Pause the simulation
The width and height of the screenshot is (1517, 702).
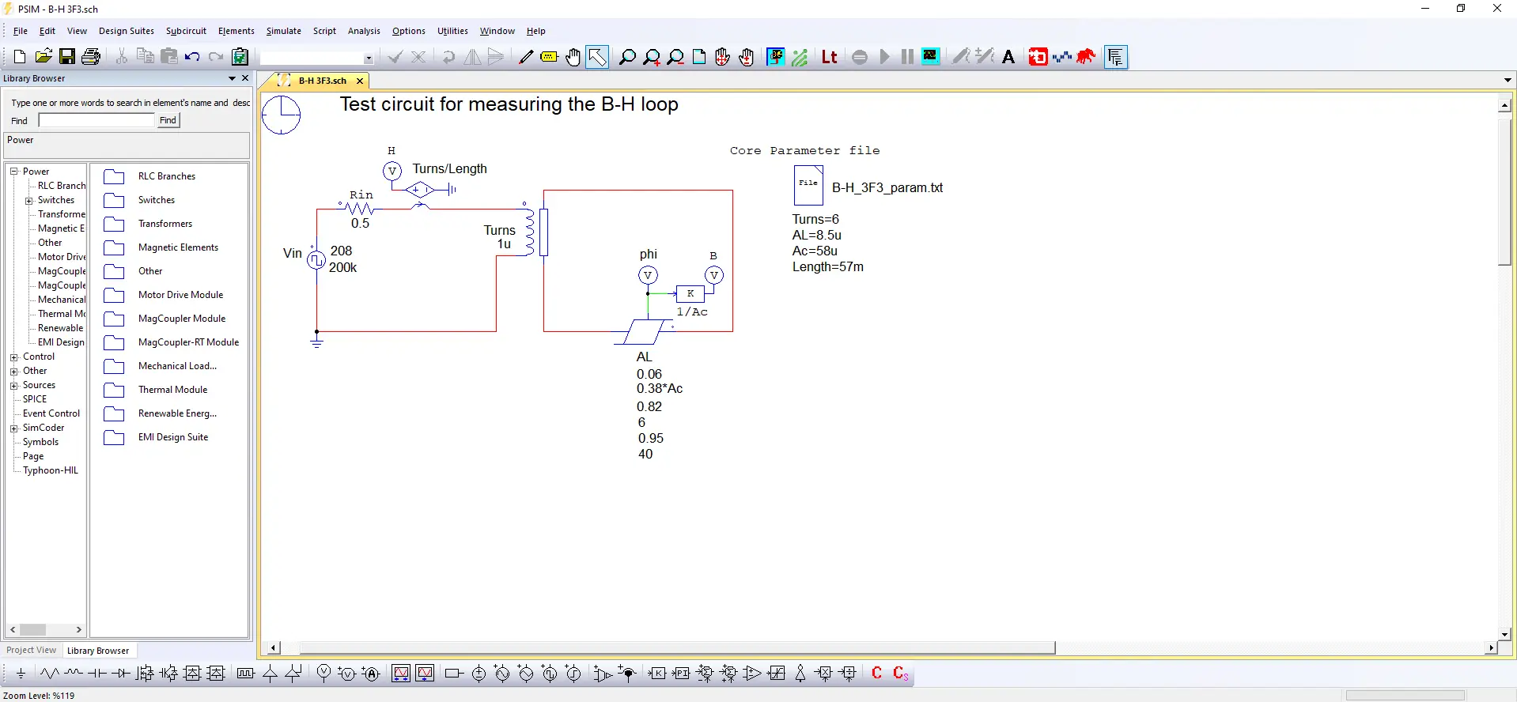(x=907, y=57)
